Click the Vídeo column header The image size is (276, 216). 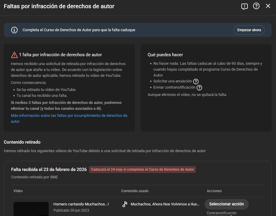point(18,191)
